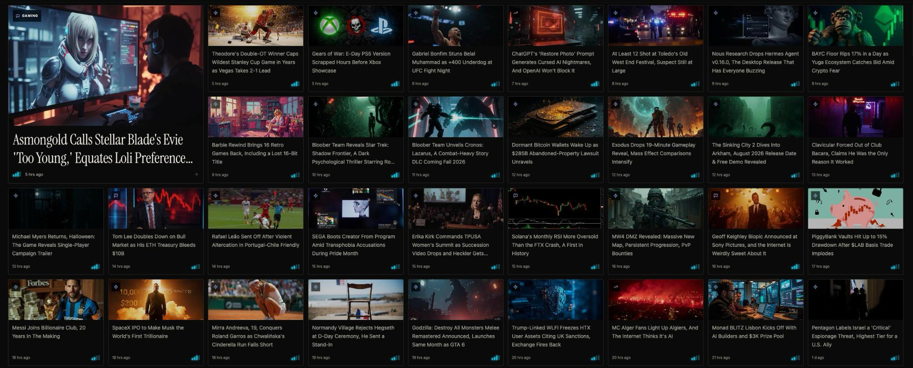The image size is (913, 368).
Task: Open the Asmongold Calls Stellar Blade's Evie headline
Action: (103, 149)
